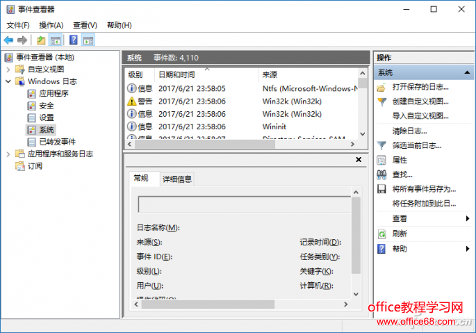Click 筛选当前日志 action
This screenshot has width=476, height=333.
pyautogui.click(x=416, y=145)
